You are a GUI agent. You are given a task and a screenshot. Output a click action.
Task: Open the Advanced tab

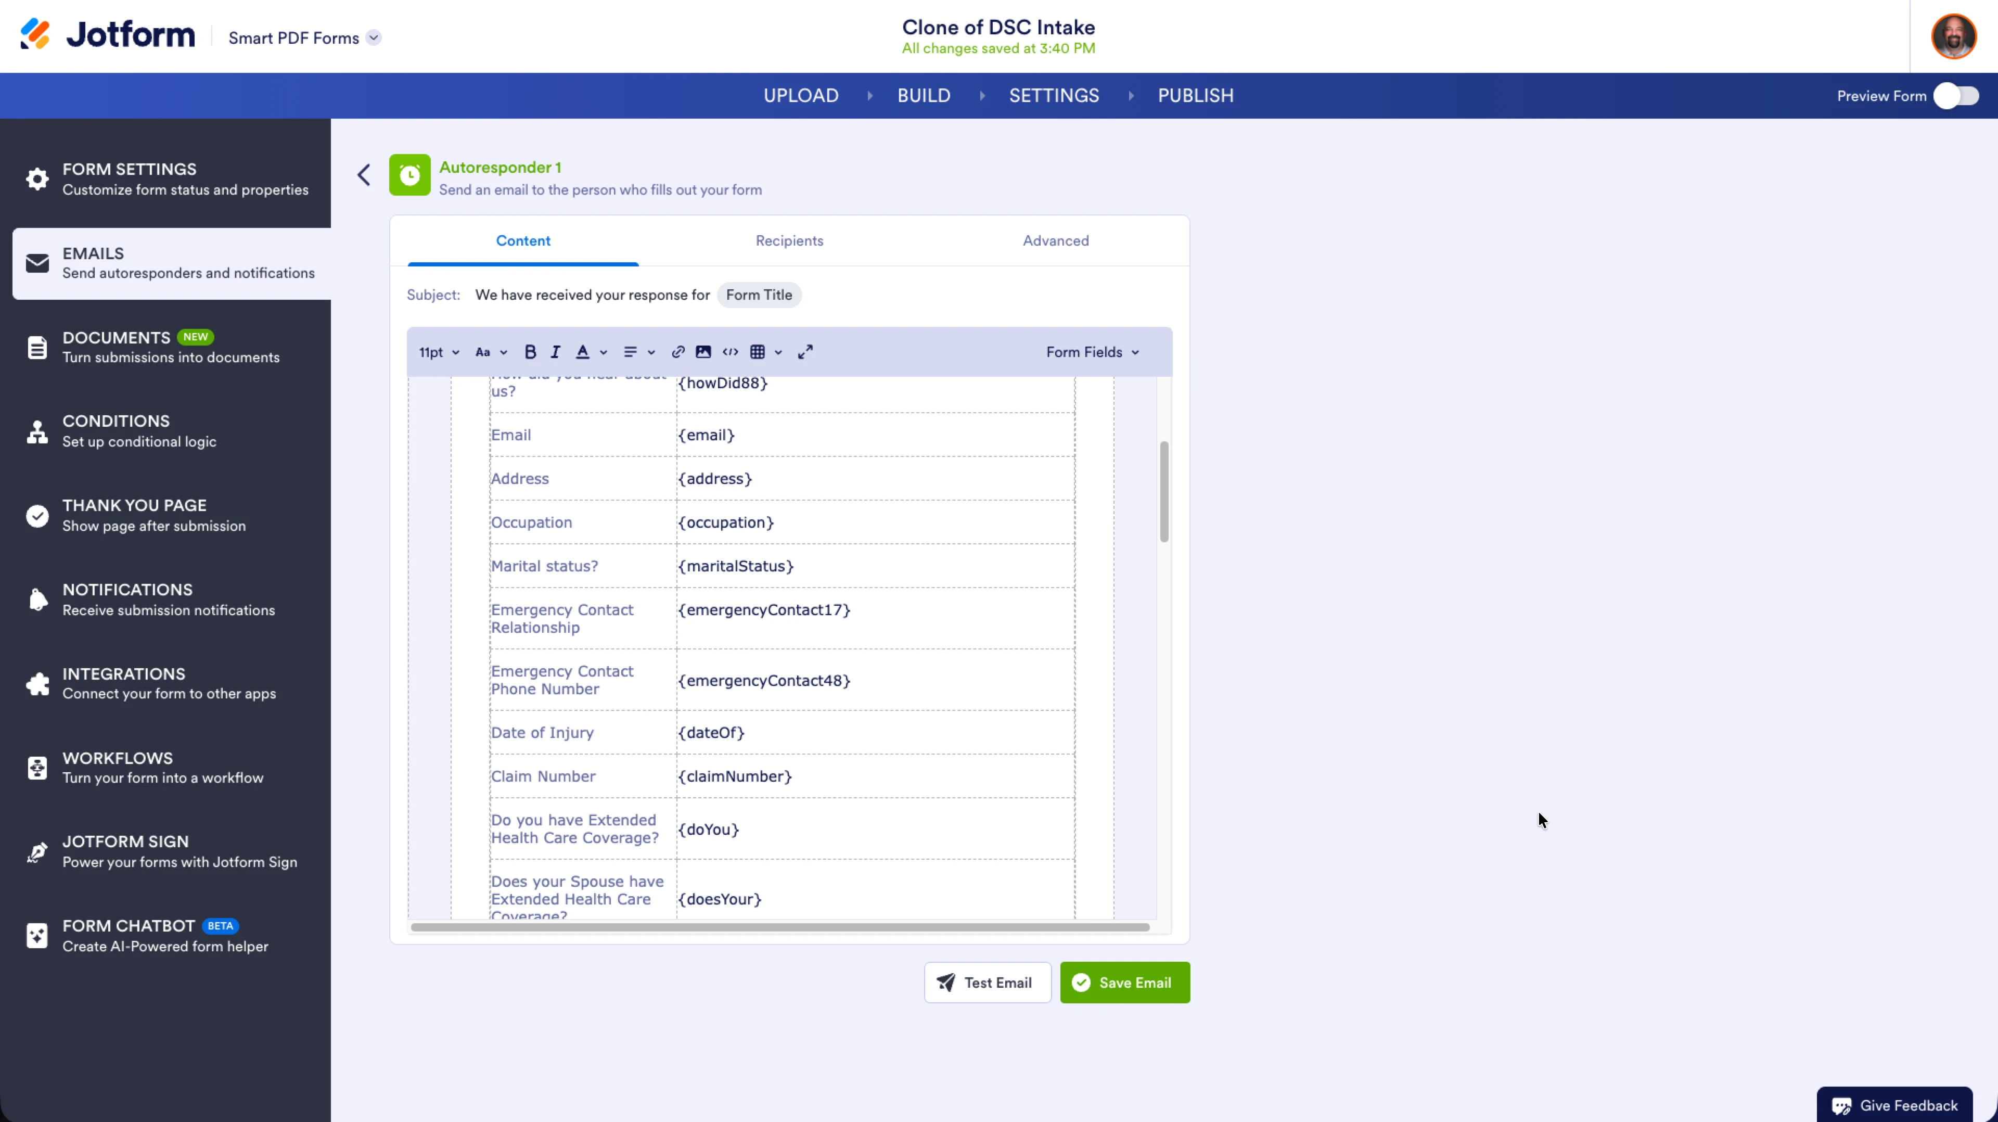1056,240
